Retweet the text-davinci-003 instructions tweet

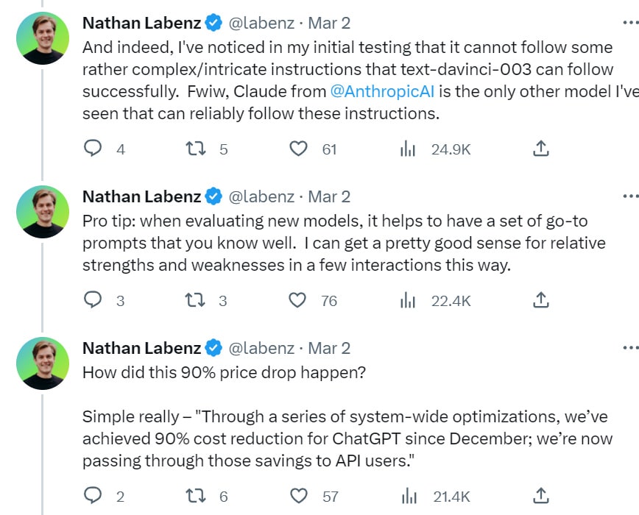[195, 149]
